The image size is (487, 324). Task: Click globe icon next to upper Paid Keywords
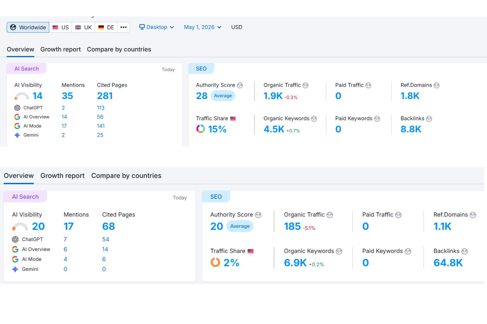(x=377, y=119)
